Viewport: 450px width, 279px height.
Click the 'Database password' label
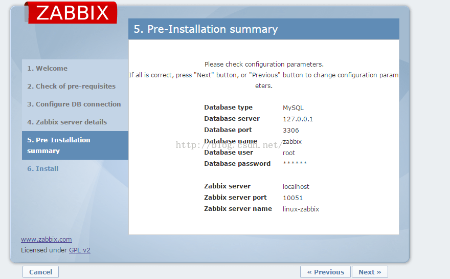(x=237, y=163)
